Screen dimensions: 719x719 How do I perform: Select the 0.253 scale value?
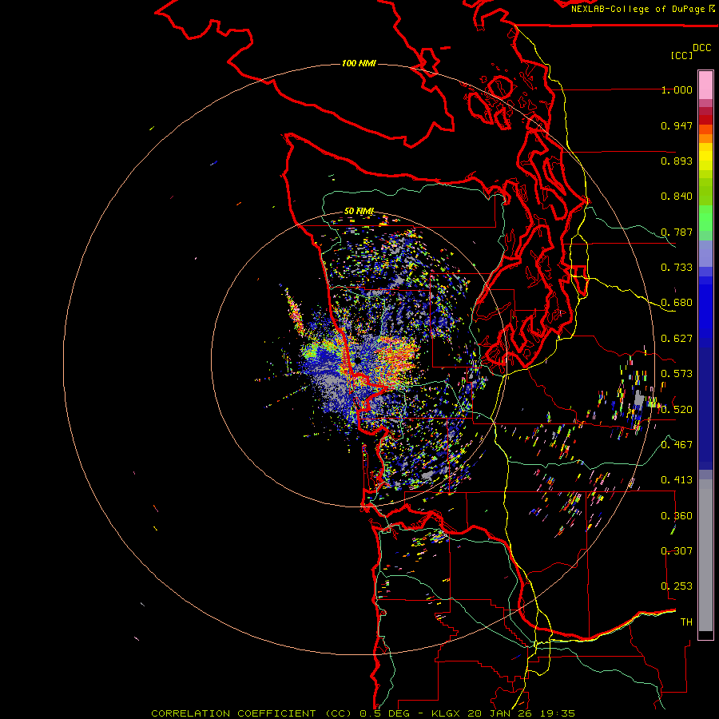point(677,586)
